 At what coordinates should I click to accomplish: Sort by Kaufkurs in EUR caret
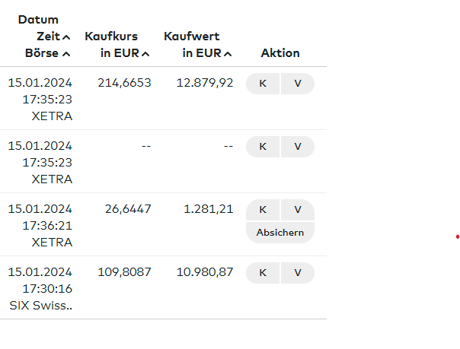[x=145, y=54]
